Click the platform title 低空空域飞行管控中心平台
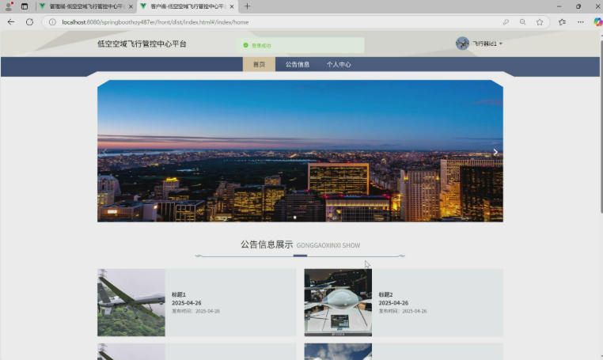Image resolution: width=603 pixels, height=360 pixels. click(142, 44)
